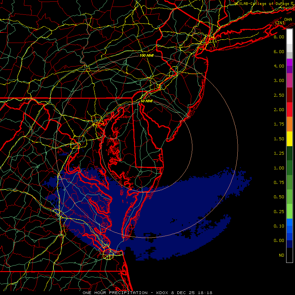Click the yellow 1.50 legend swatch
The width and height of the screenshot is (295, 295).
289,139
